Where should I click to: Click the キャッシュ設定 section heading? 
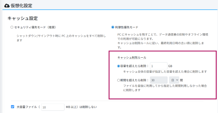(23, 18)
